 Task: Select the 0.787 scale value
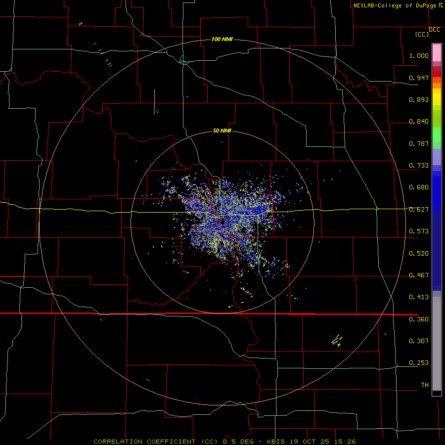[x=419, y=143]
